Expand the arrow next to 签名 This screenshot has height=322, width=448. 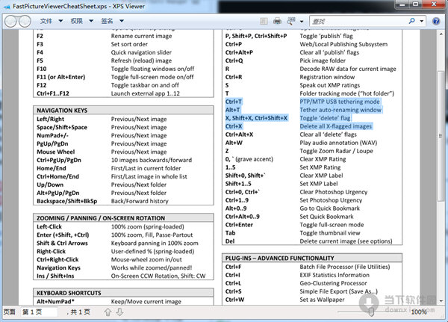(122, 21)
